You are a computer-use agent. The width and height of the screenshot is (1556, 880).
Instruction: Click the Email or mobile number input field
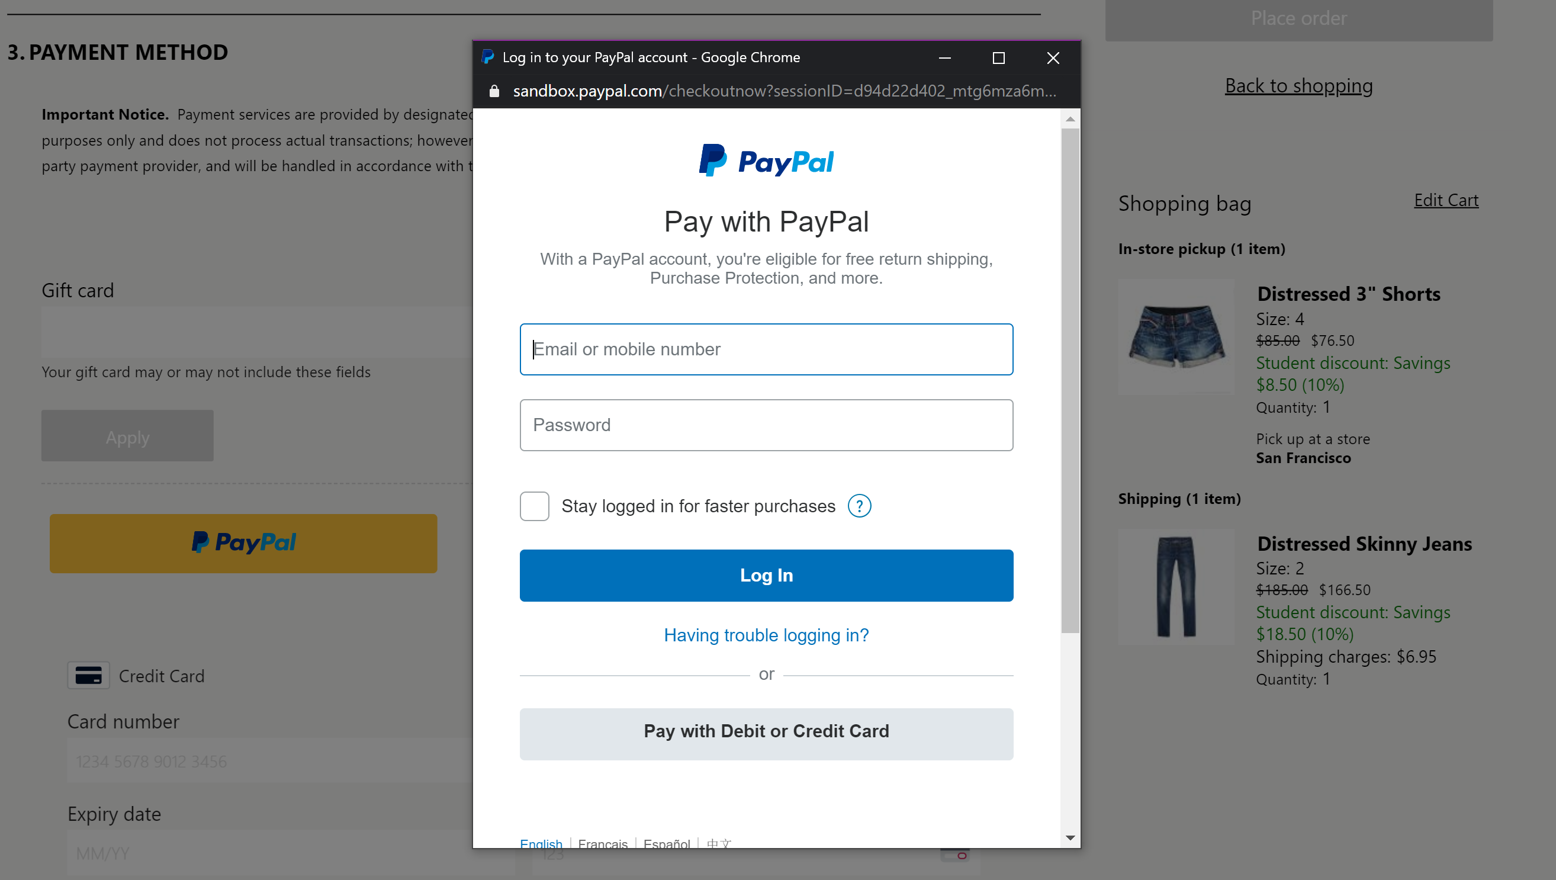(765, 349)
